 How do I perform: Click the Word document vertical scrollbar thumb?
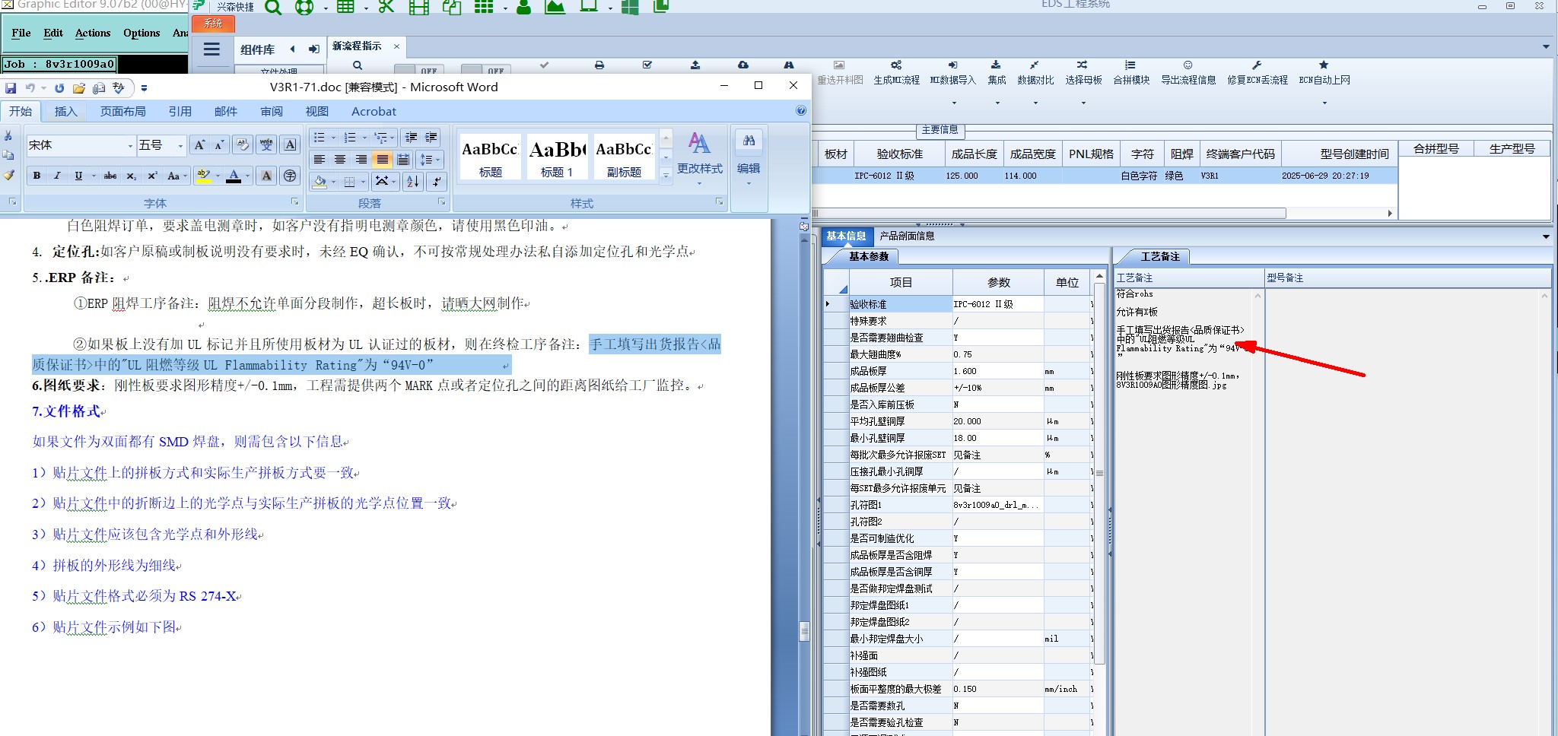pos(804,630)
